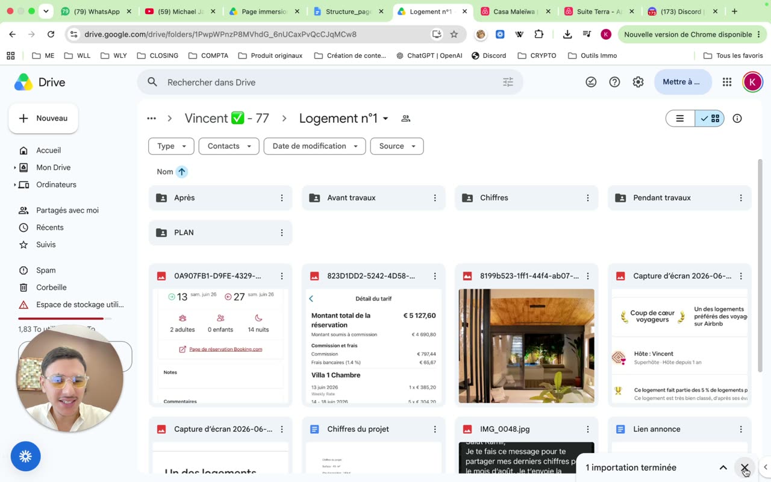The width and height of the screenshot is (771, 482).
Task: Open more actions for 0A907FB1 image file
Action: [x=281, y=276]
